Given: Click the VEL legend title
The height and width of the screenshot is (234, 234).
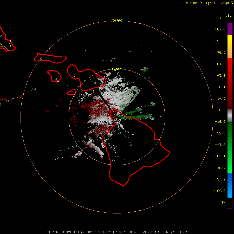Looking at the screenshot, I should click(x=228, y=16).
